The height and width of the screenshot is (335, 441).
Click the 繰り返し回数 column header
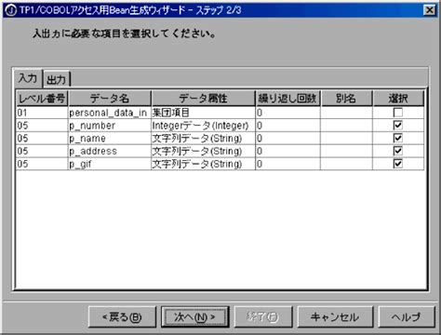(x=287, y=99)
